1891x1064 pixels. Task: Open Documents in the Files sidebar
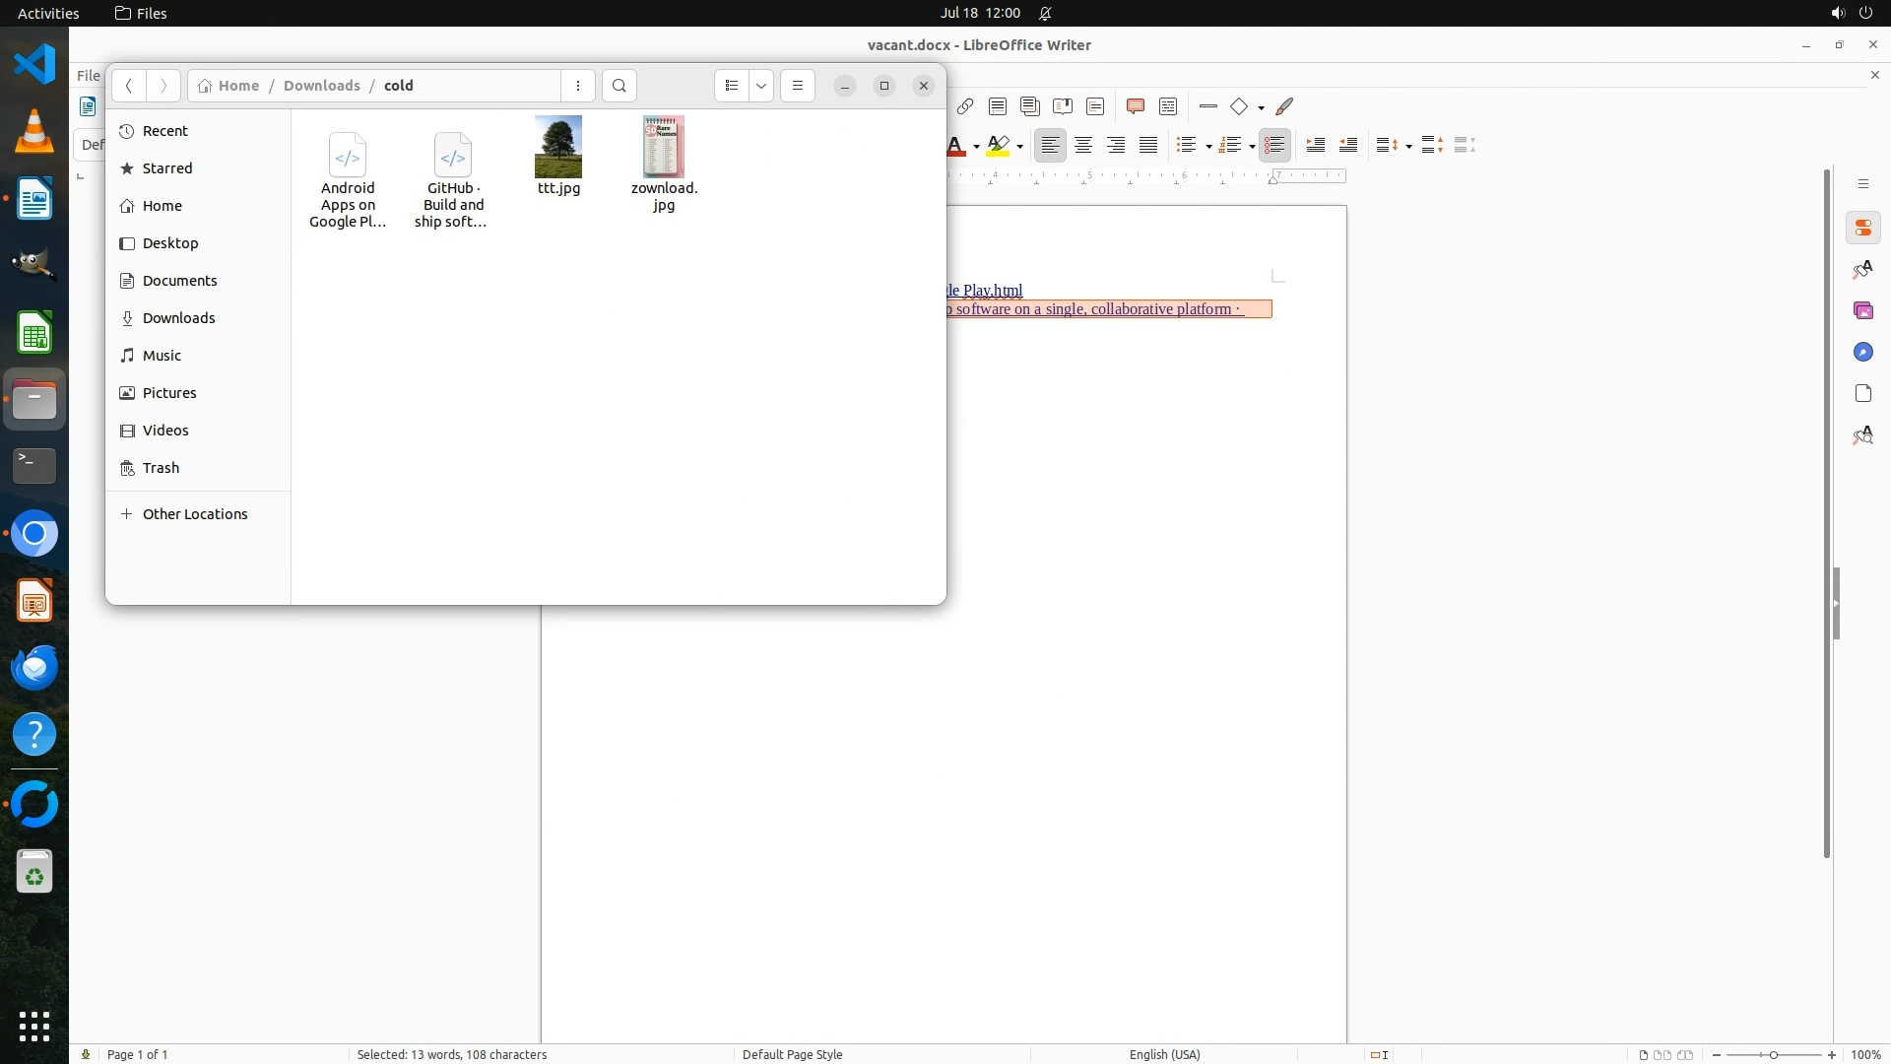click(179, 281)
